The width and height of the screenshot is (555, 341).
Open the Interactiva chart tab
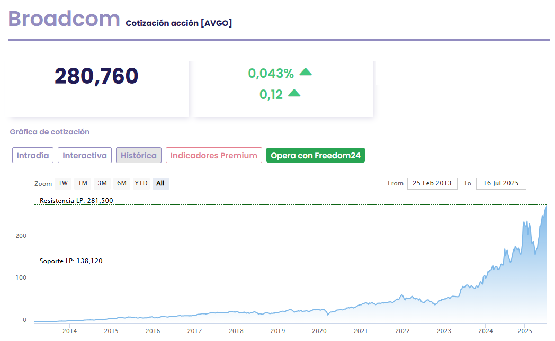[85, 156]
